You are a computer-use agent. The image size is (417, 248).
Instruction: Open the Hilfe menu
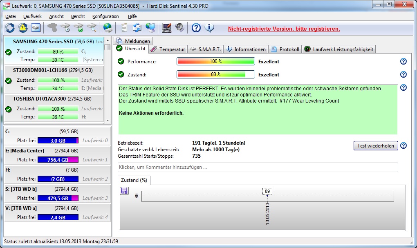(x=132, y=16)
